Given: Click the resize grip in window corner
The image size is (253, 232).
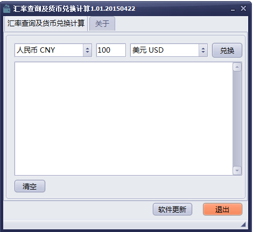Looking at the screenshot, I should click(x=243, y=224).
